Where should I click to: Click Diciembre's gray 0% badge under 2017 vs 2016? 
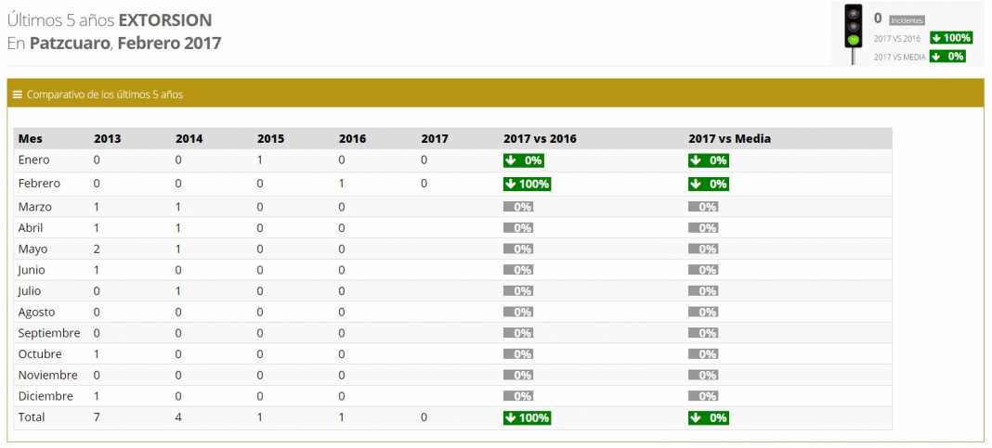[x=518, y=397]
